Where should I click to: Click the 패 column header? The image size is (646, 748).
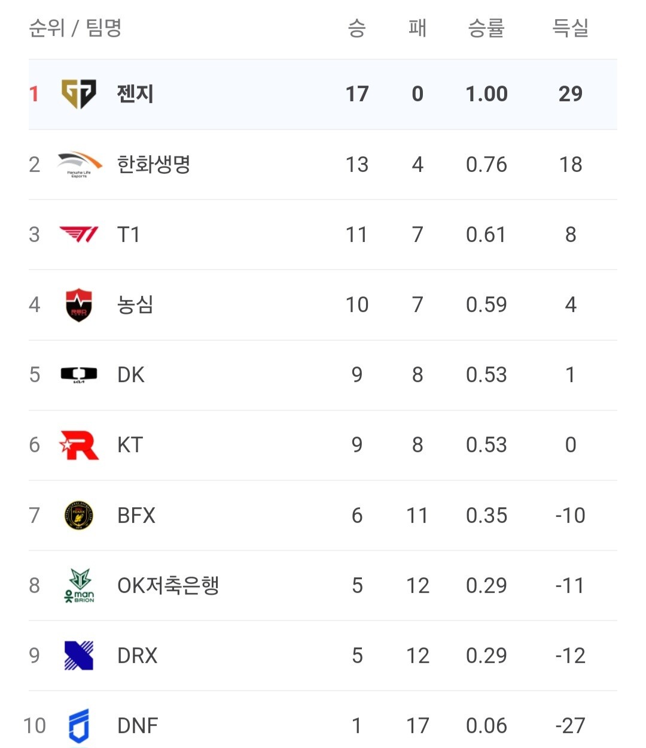click(417, 28)
